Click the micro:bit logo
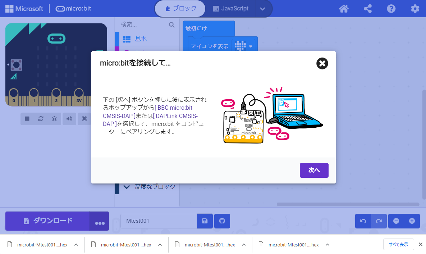 (73, 9)
